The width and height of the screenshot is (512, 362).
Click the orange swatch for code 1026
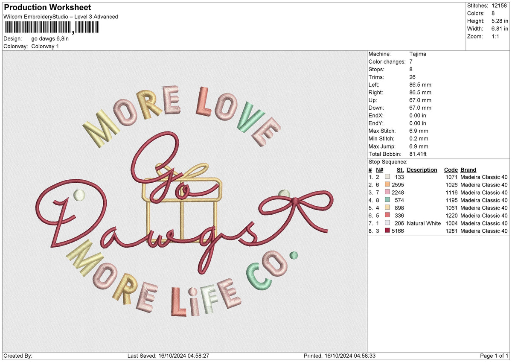[387, 184]
